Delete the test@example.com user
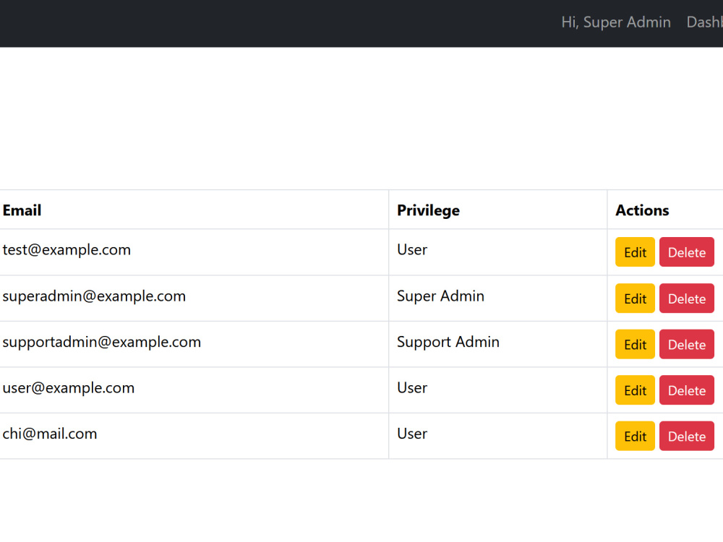This screenshot has height=542, width=723. pyautogui.click(x=687, y=252)
